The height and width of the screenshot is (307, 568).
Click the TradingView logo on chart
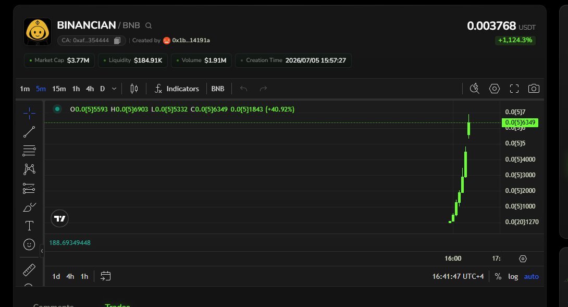[x=59, y=218]
